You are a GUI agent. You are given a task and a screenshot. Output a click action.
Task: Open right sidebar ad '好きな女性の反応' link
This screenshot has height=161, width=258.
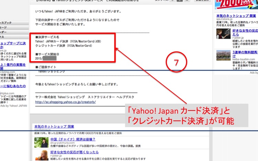pos(245,33)
